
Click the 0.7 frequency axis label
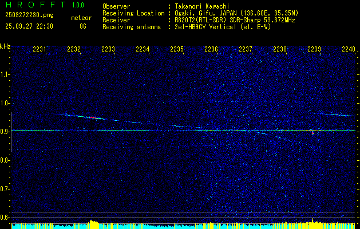(5, 189)
